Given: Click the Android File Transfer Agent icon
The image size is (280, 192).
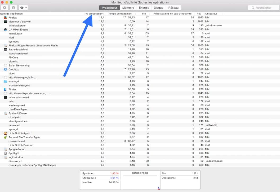Looking at the screenshot, I should tap(5, 137).
